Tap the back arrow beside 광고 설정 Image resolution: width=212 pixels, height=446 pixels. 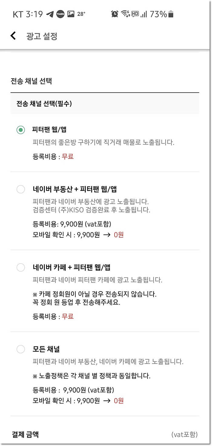13,36
